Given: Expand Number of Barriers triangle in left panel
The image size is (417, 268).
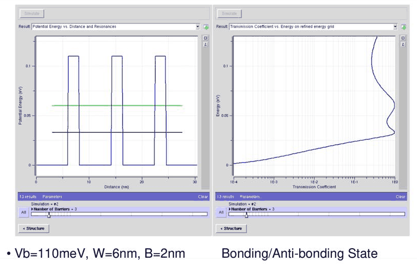Looking at the screenshot, I should (32, 209).
